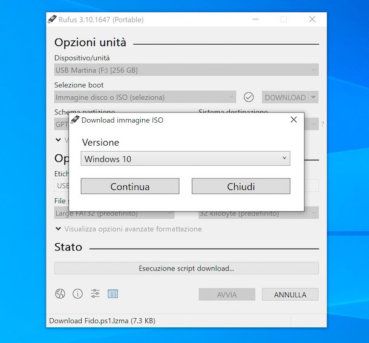This screenshot has height=343, width=369.
Task: Open the Versione Windows 10 dropdown
Action: [x=186, y=158]
